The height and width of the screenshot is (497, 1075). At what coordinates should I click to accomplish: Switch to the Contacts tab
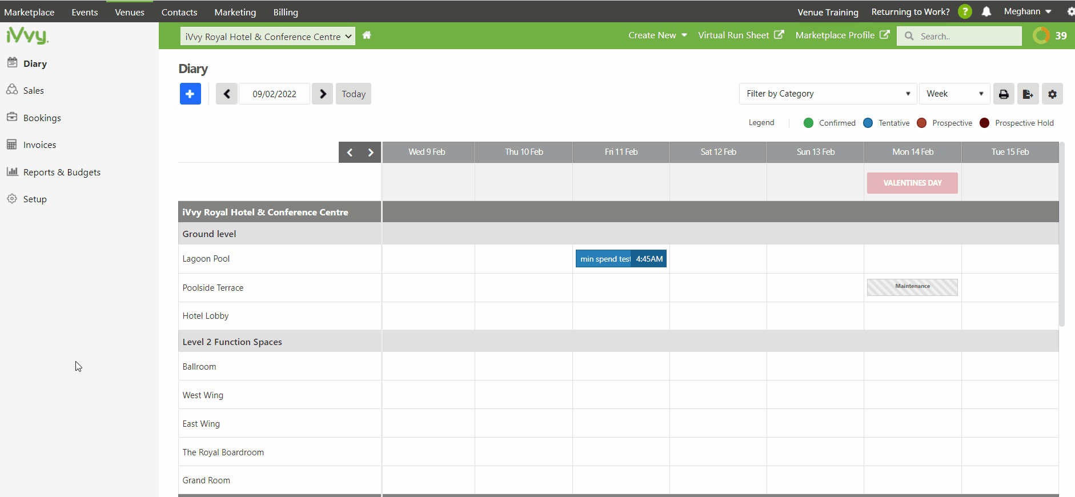[x=179, y=12]
